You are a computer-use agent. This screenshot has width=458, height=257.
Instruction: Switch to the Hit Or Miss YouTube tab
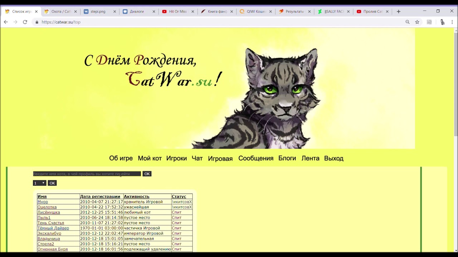177,11
